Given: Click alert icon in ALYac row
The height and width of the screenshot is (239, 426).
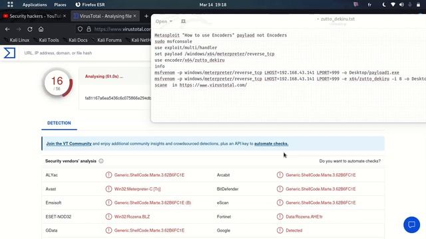Looking at the screenshot, I should coord(108,175).
